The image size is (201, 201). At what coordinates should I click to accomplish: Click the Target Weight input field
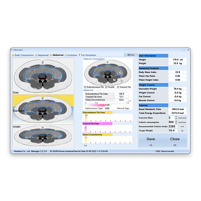173,131
